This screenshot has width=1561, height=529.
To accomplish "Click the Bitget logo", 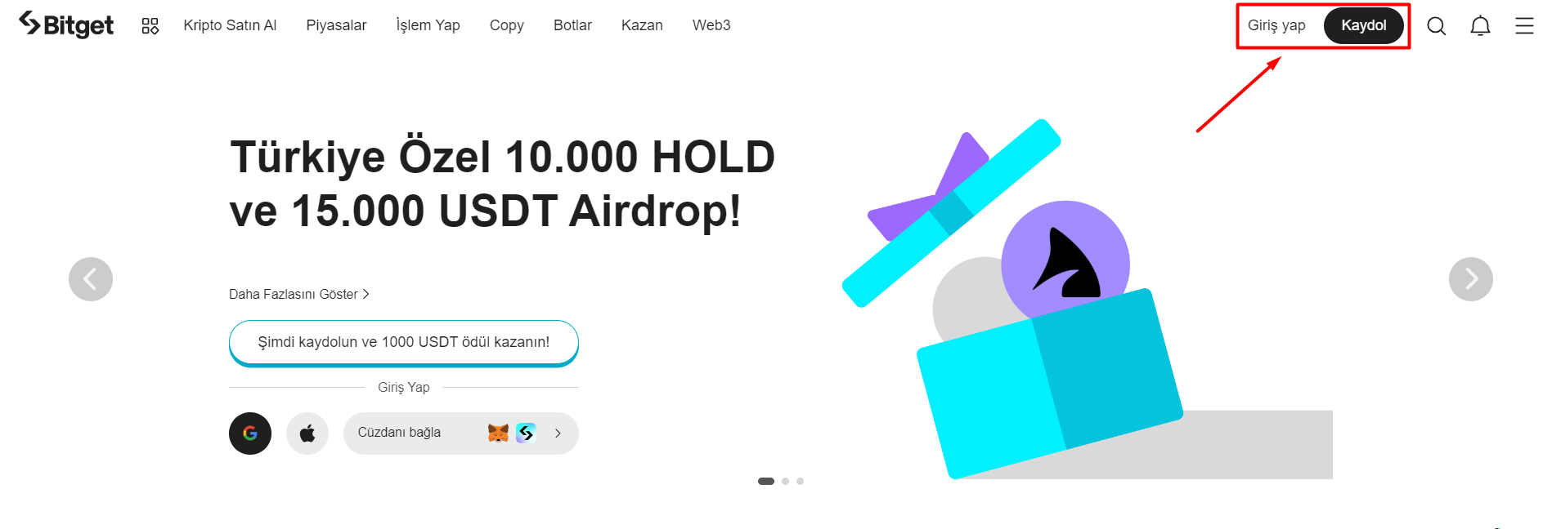I will [x=66, y=25].
